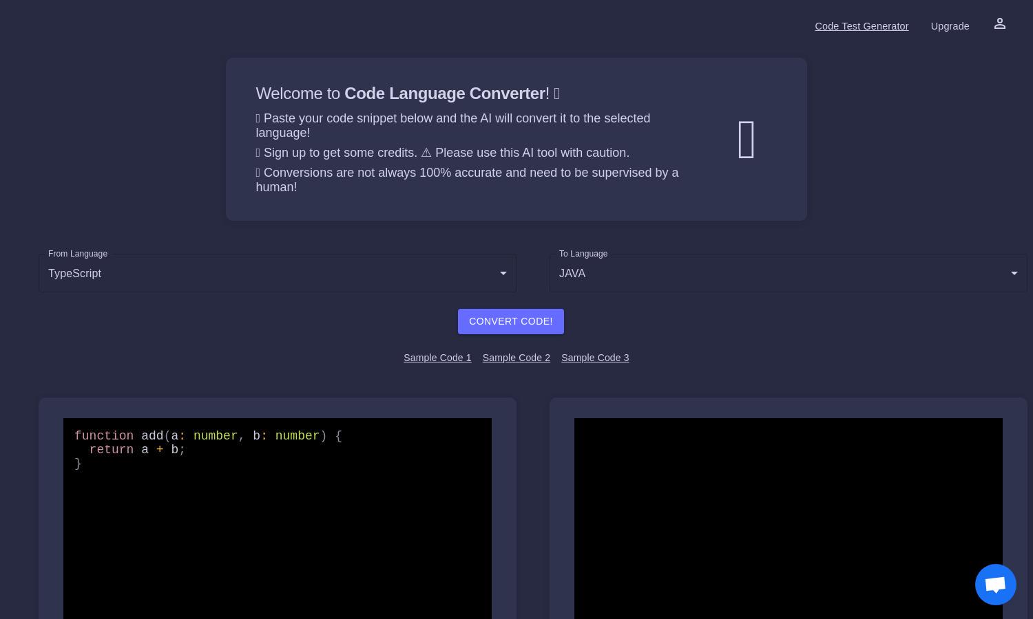Click the Upgrade link
Image resolution: width=1033 pixels, height=619 pixels.
click(x=950, y=26)
